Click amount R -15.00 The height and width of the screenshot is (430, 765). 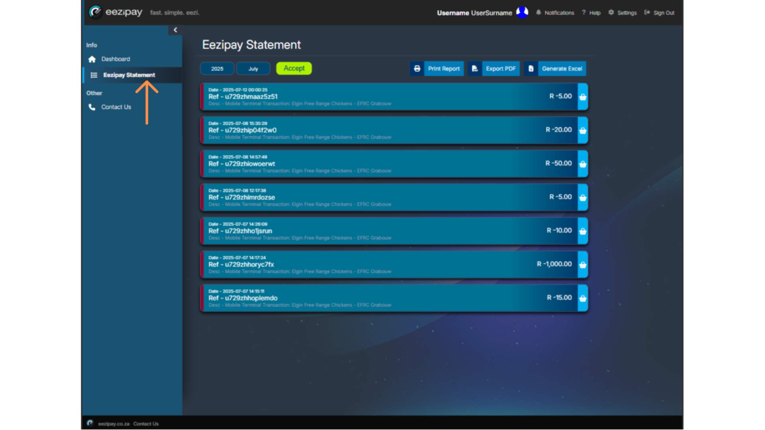[559, 298]
